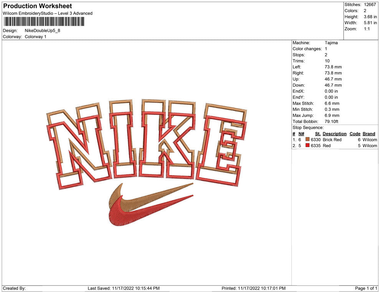The image size is (380, 292).
Task: Click thread number '6335' in stop sequence
Action: pos(316,146)
